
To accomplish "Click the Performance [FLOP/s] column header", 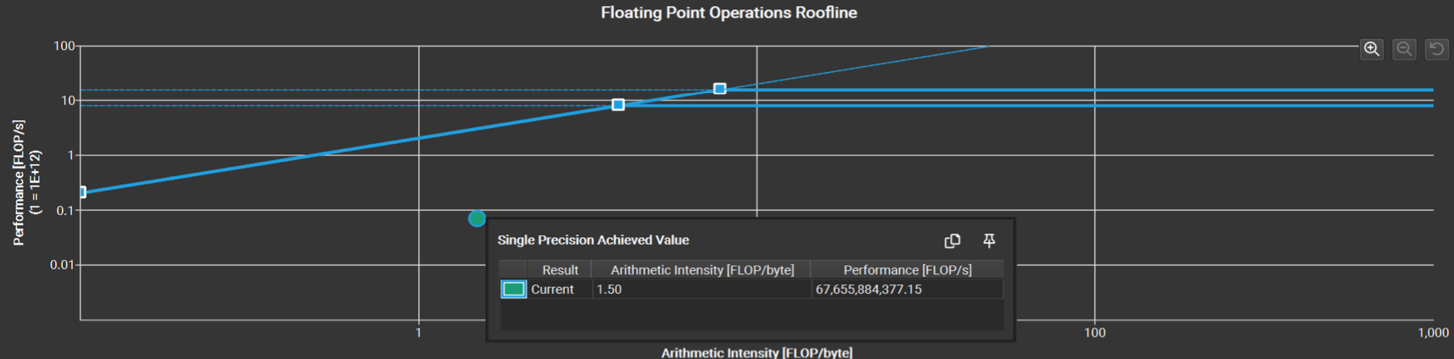I will click(907, 270).
